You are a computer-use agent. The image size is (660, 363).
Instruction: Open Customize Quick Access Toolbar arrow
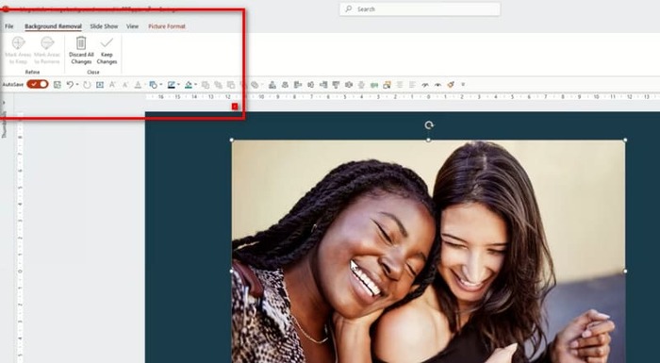(463, 85)
